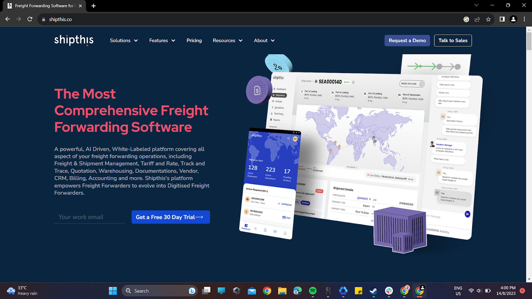The height and width of the screenshot is (299, 532).
Task: Switch to the Freight Forwarding Software tab
Action: point(43,6)
